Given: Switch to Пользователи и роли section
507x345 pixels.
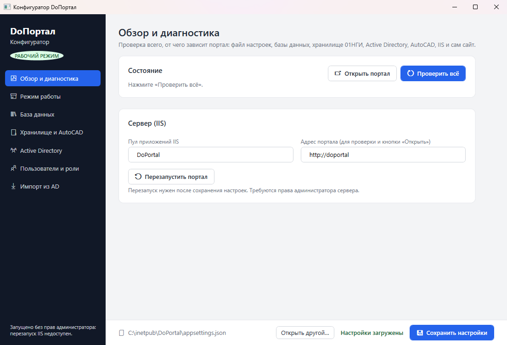Looking at the screenshot, I should 53,169.
